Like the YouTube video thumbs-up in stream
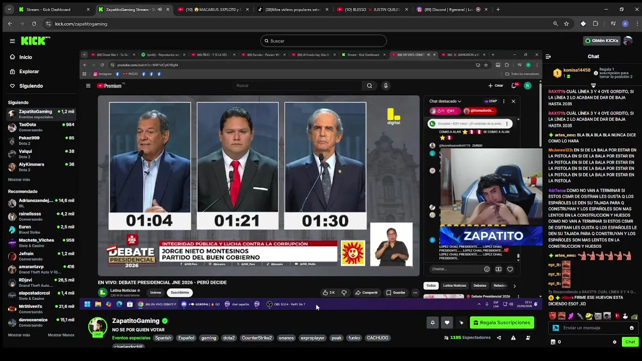642x361 pixels. point(329,293)
